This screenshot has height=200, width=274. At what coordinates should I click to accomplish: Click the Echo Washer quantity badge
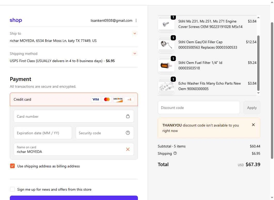[173, 79]
